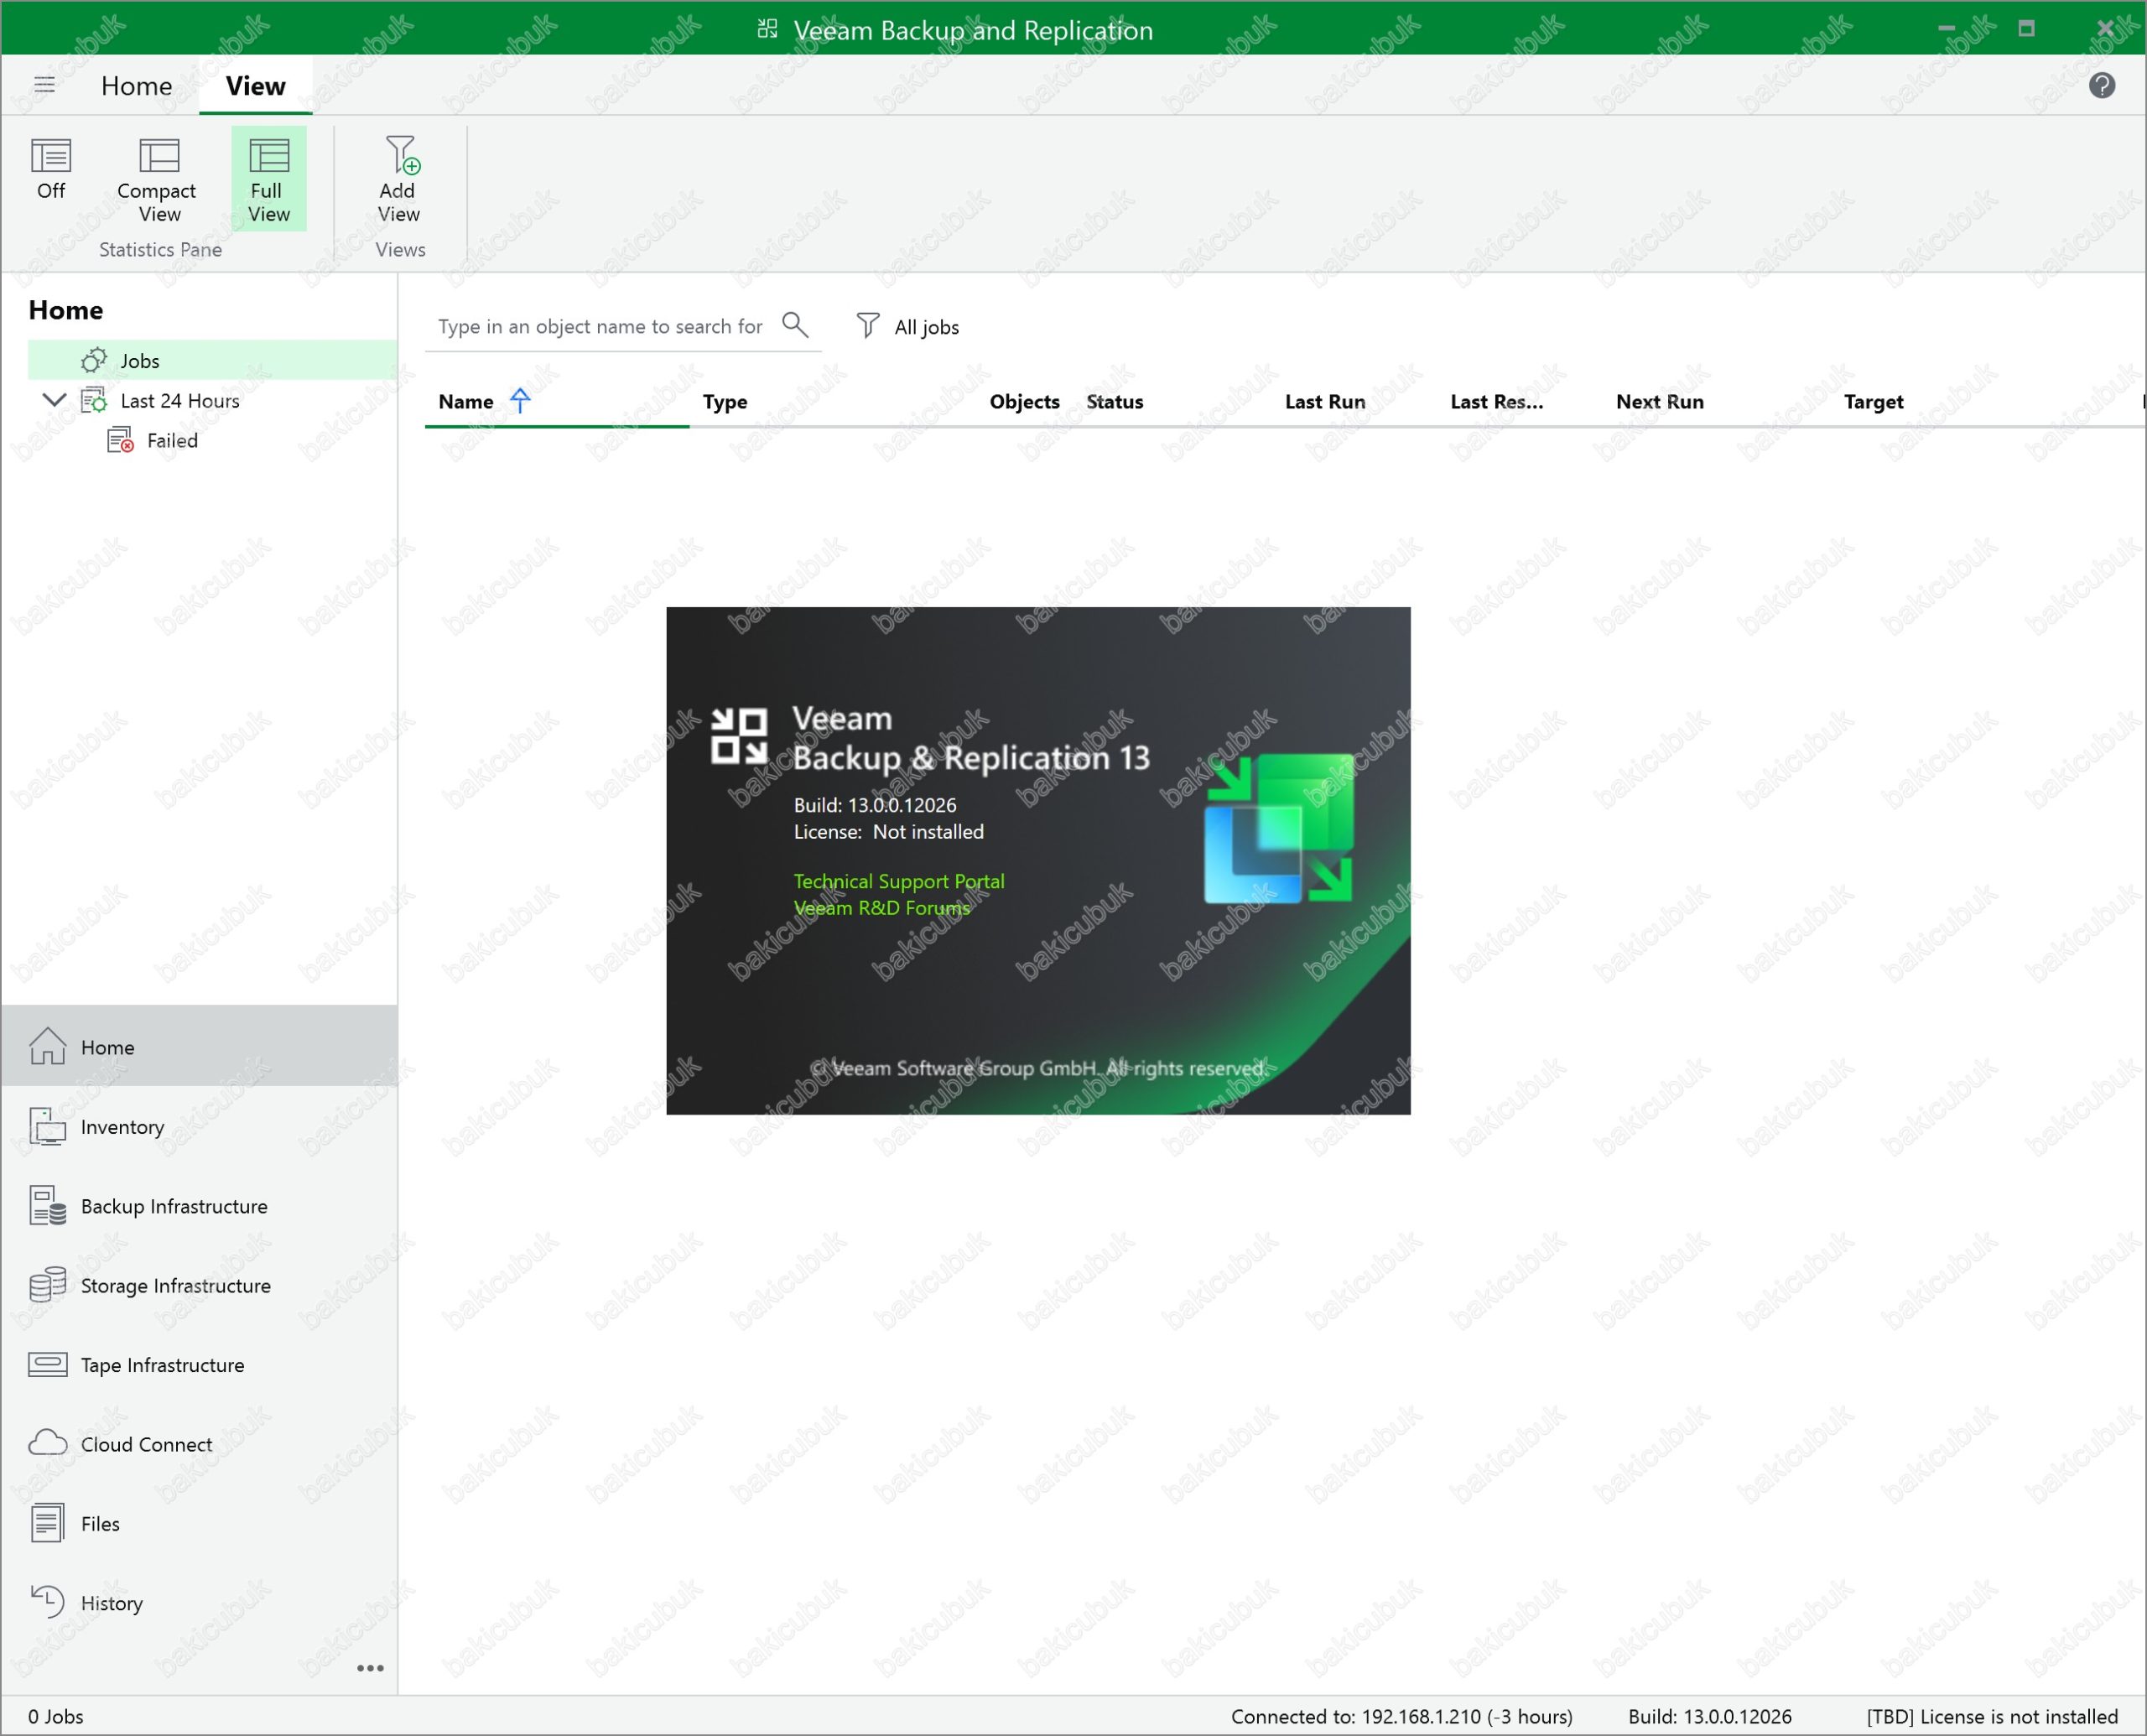Click the 0 Jobs status text

click(56, 1716)
